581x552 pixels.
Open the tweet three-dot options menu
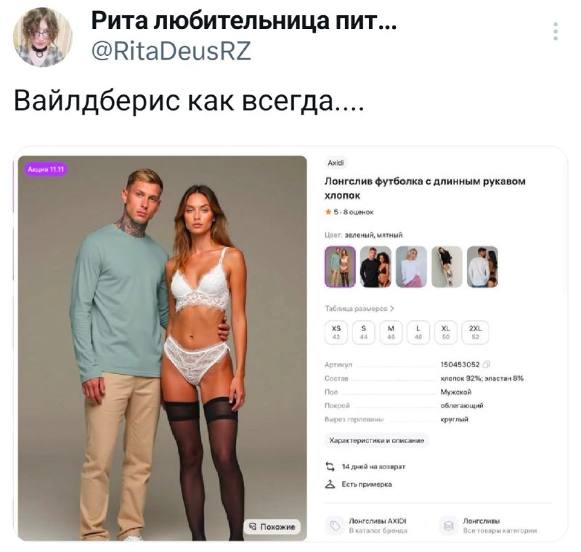point(555,31)
